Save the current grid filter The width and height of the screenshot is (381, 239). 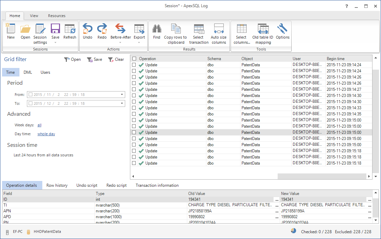coord(94,59)
